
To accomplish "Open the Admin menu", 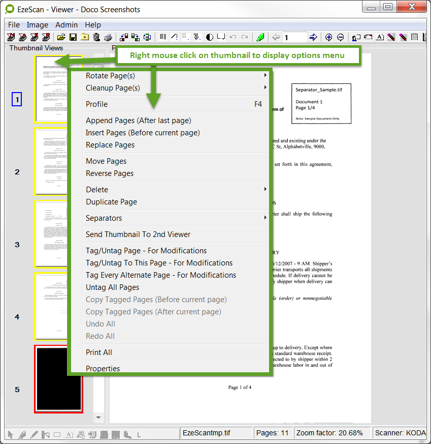I will coord(67,24).
